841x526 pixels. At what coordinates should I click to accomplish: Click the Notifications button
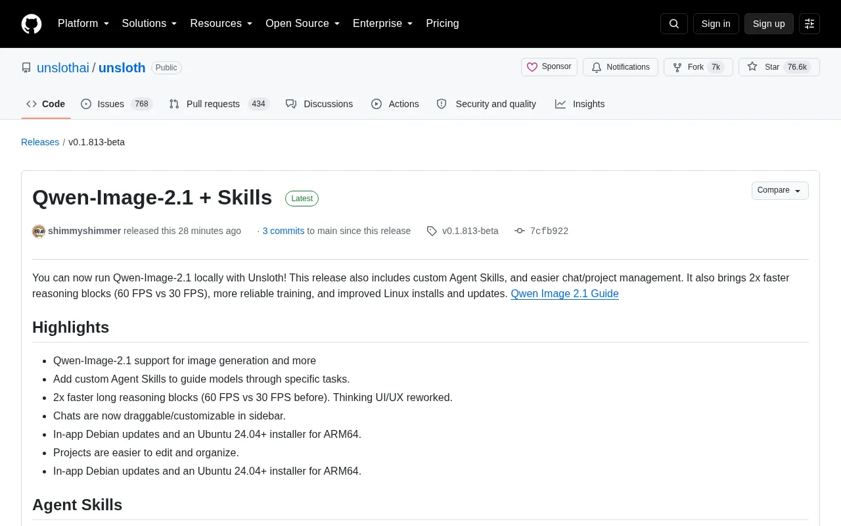(620, 67)
